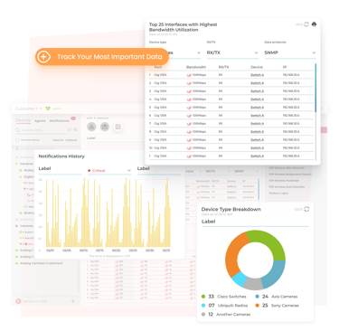339x331 pixels.
Task: Click the green shield status icon
Action: (x=48, y=109)
